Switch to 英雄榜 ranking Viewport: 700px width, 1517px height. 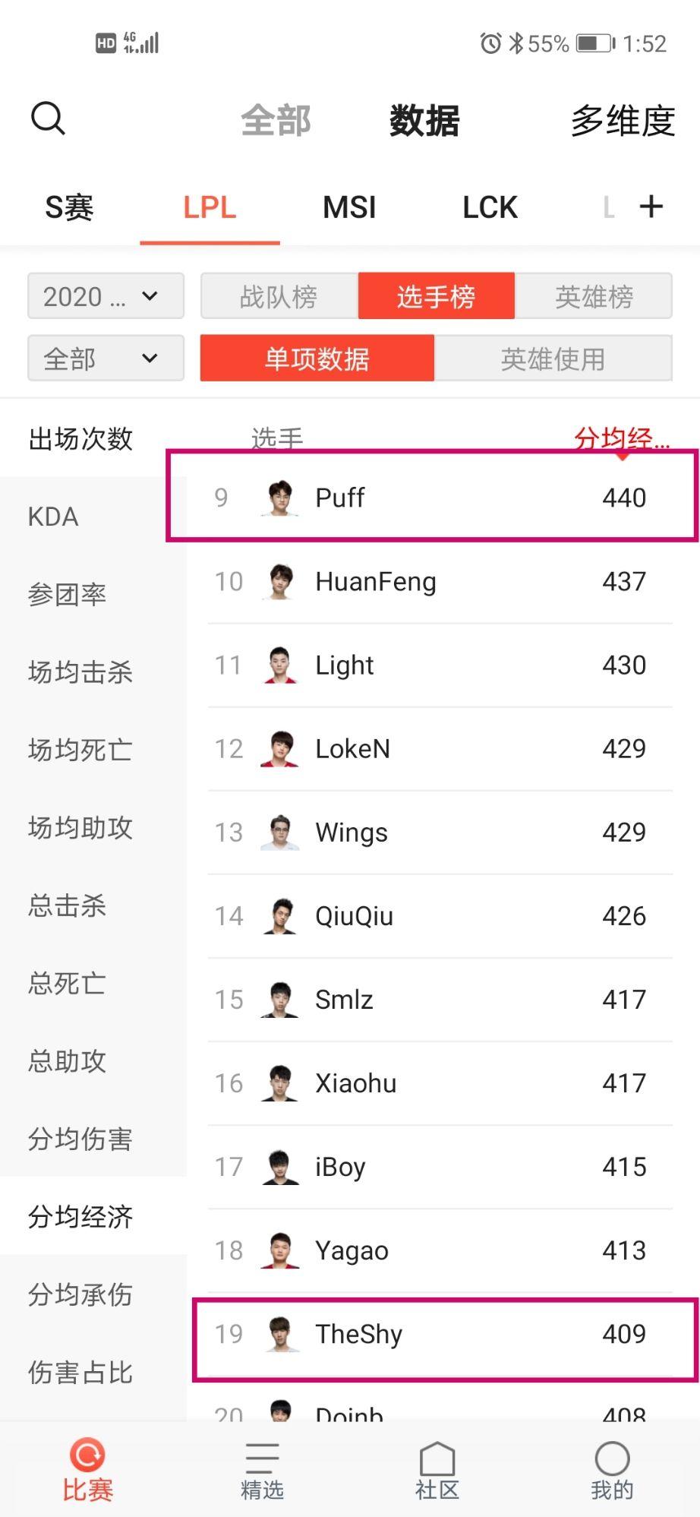click(594, 296)
